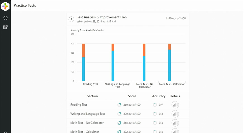Click the Score column header
This screenshot has width=245, height=133.
point(132,96)
